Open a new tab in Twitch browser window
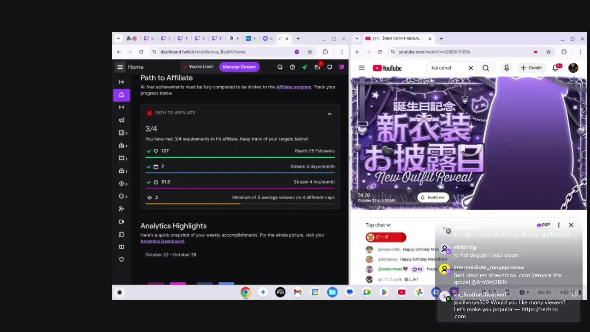This screenshot has height=332, width=590. point(298,39)
